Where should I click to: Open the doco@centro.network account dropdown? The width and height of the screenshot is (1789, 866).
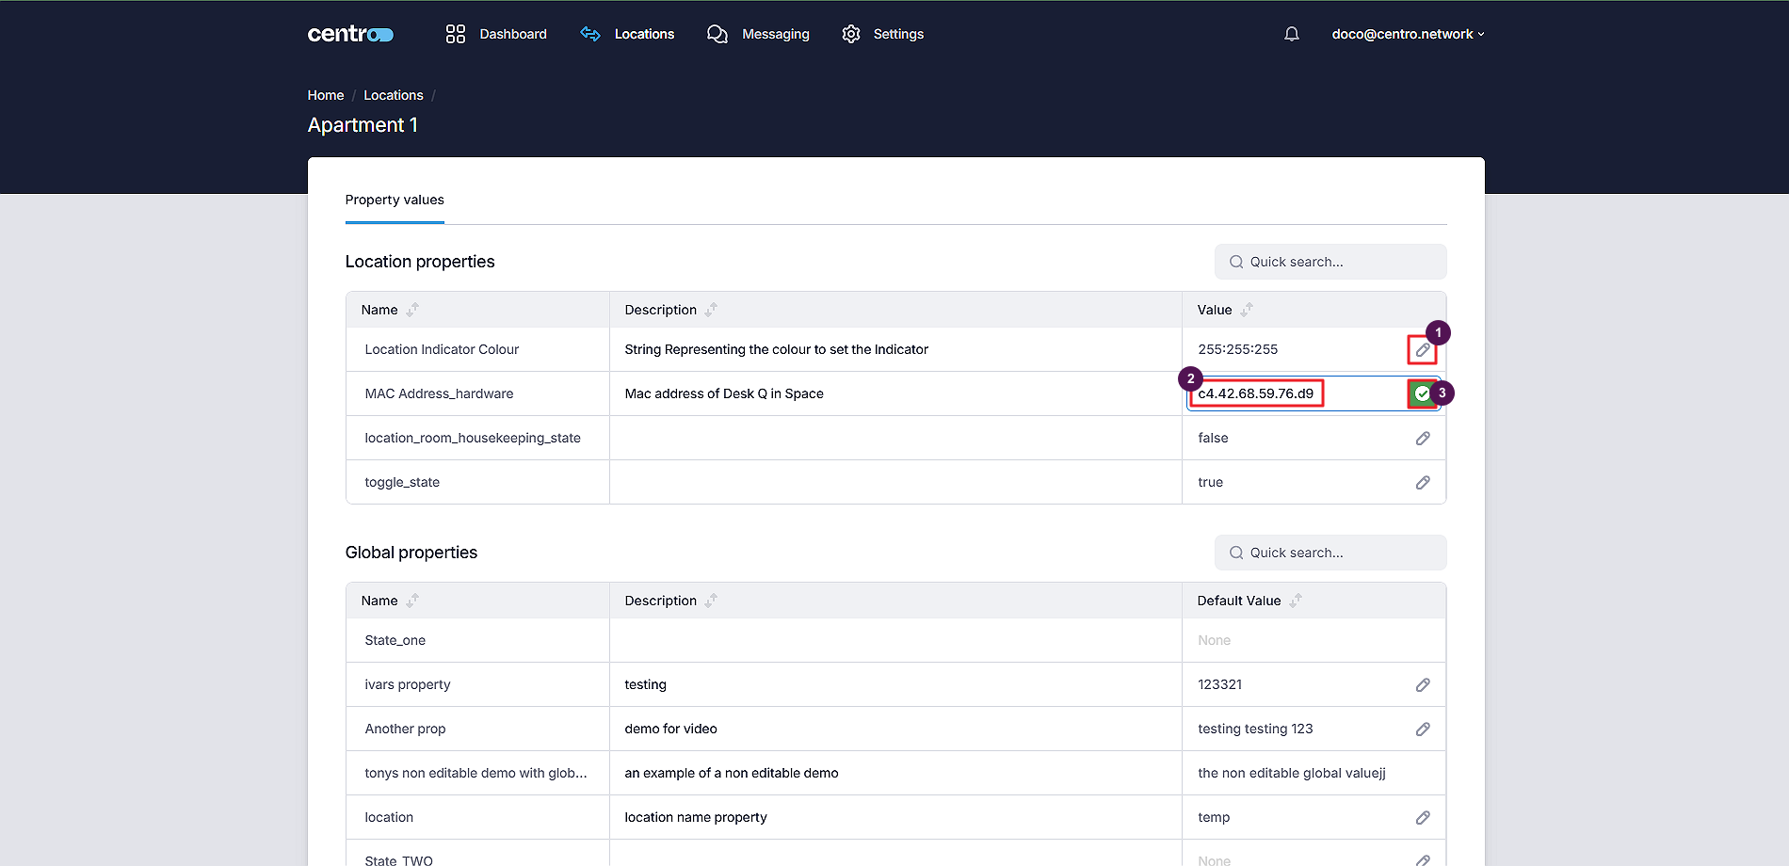pos(1408,34)
